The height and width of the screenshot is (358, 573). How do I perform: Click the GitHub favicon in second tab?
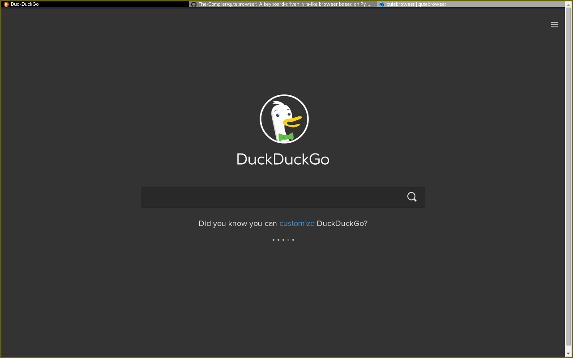tap(194, 4)
